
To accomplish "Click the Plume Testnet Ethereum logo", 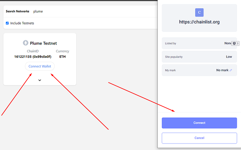I will pos(25,43).
